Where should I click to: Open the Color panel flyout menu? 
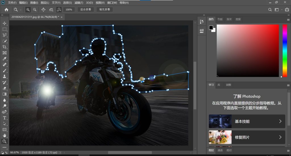tap(288, 20)
